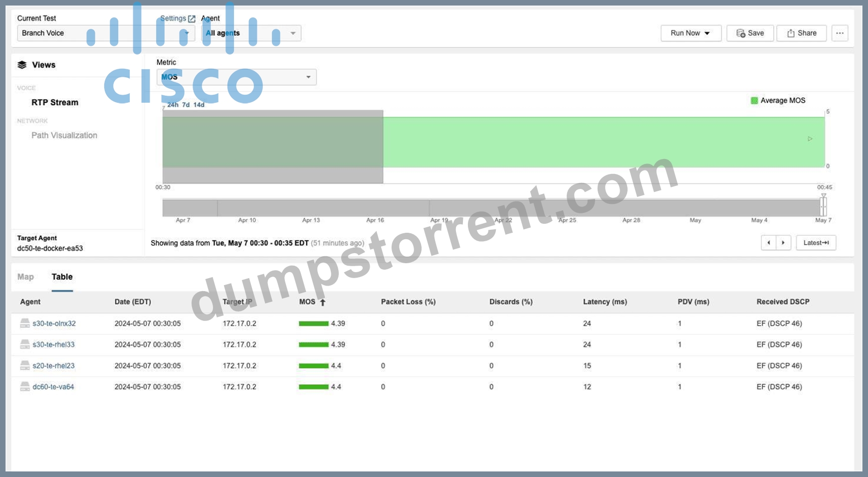Image resolution: width=868 pixels, height=477 pixels.
Task: Click the May 7 timeline slider handle
Action: tap(823, 206)
